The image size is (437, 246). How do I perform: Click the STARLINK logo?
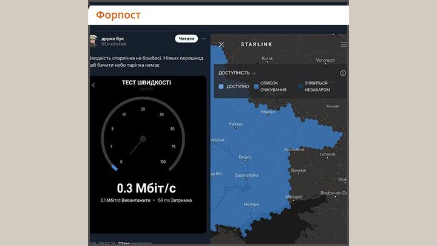pos(256,44)
